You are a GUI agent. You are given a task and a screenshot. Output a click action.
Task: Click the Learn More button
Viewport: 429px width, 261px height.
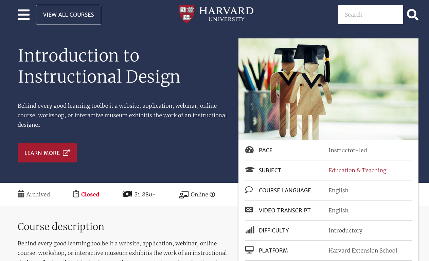47,153
